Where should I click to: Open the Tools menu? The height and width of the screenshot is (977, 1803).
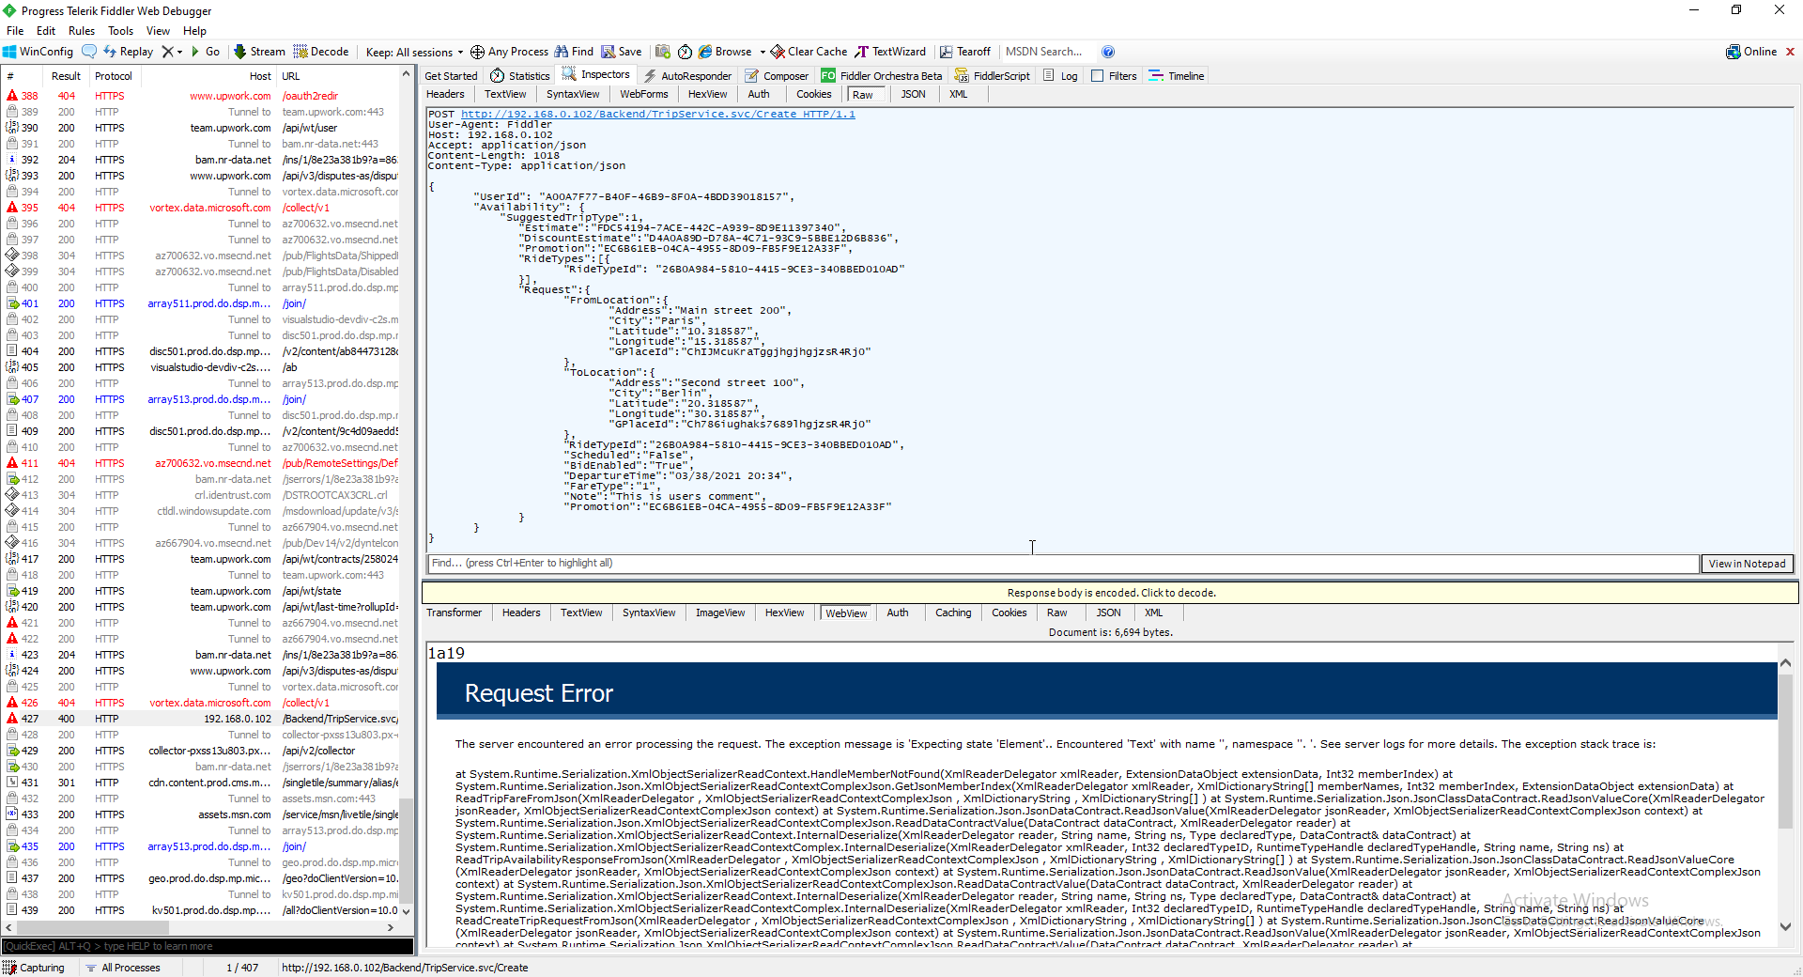121,31
